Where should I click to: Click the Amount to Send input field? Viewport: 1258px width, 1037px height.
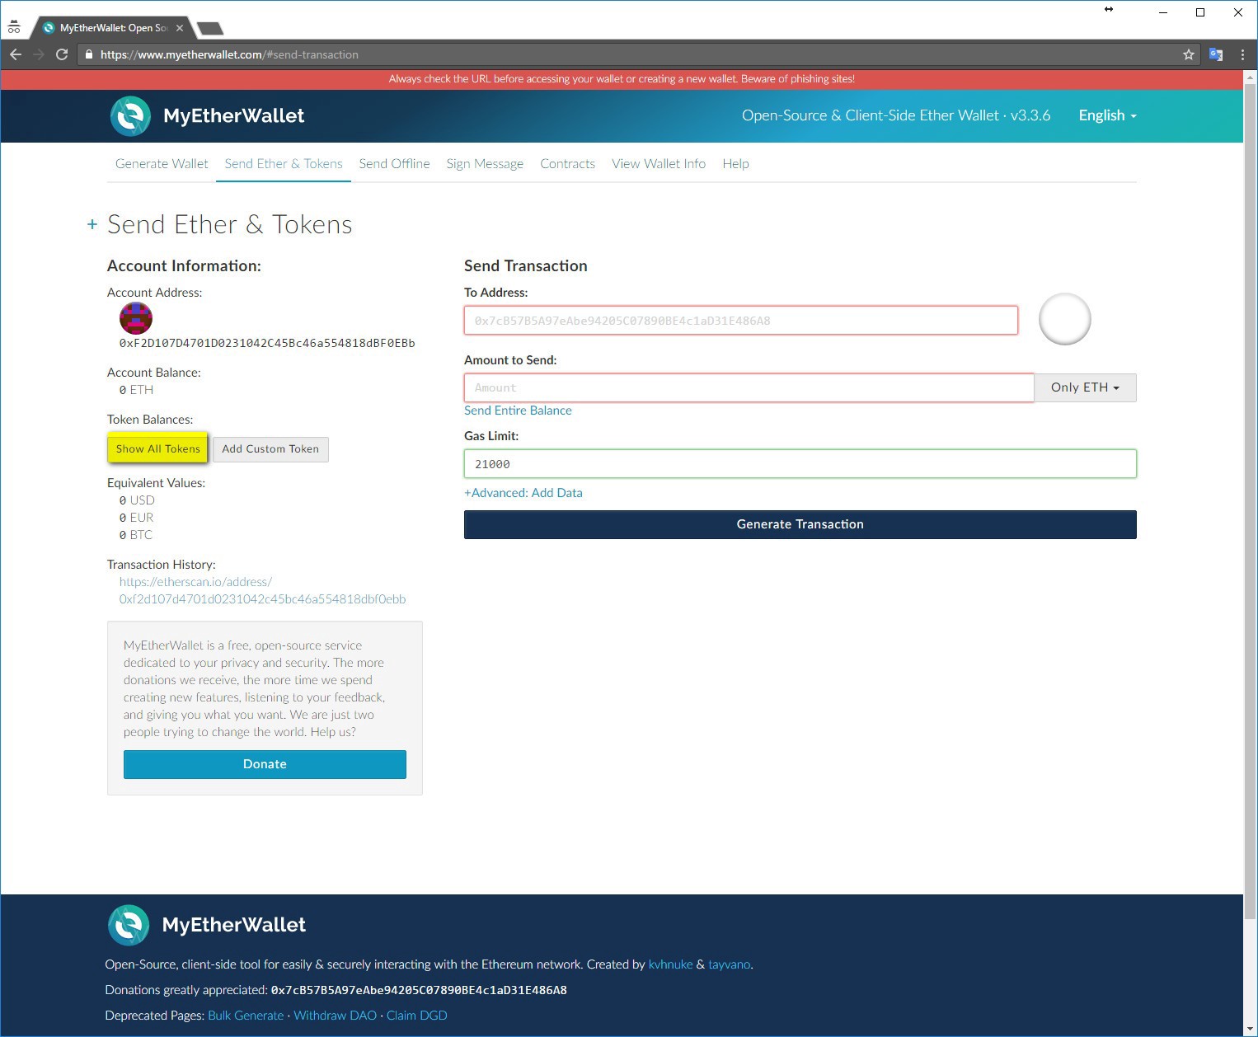749,387
